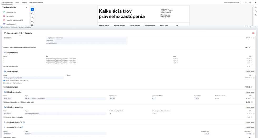Edit the 1.44 € Suma s DPH field
The image size is (258, 138).
coord(249,134)
